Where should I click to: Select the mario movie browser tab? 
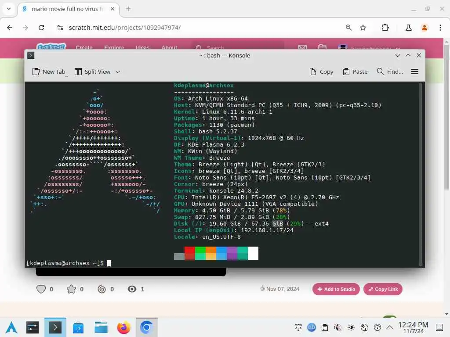click(69, 9)
